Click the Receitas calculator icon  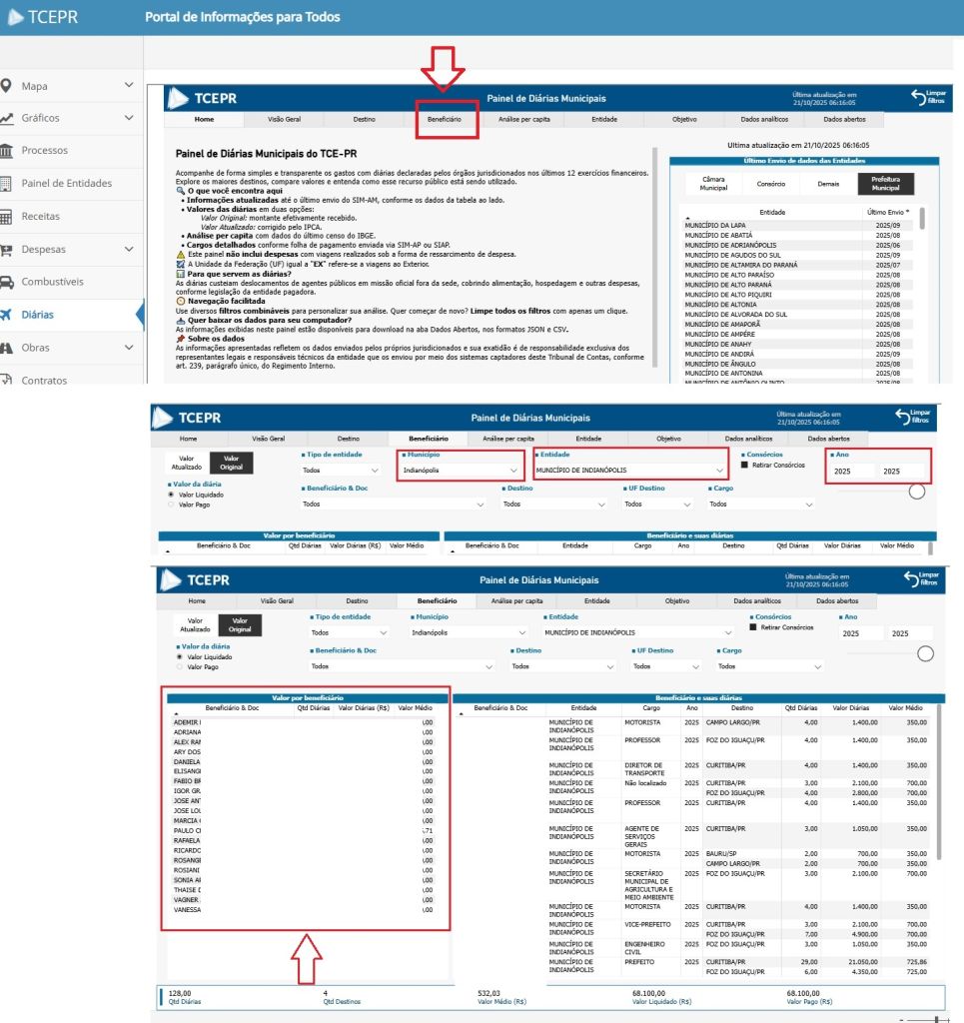(x=8, y=217)
